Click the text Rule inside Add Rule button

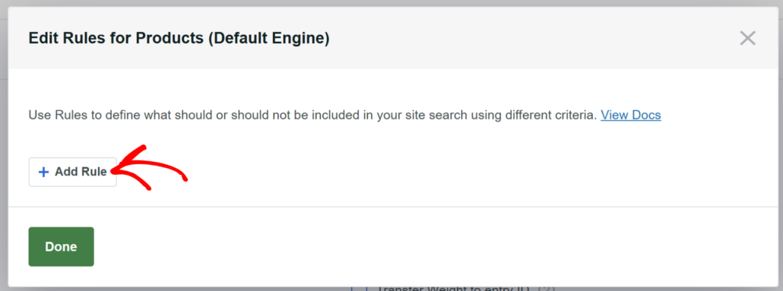(95, 172)
